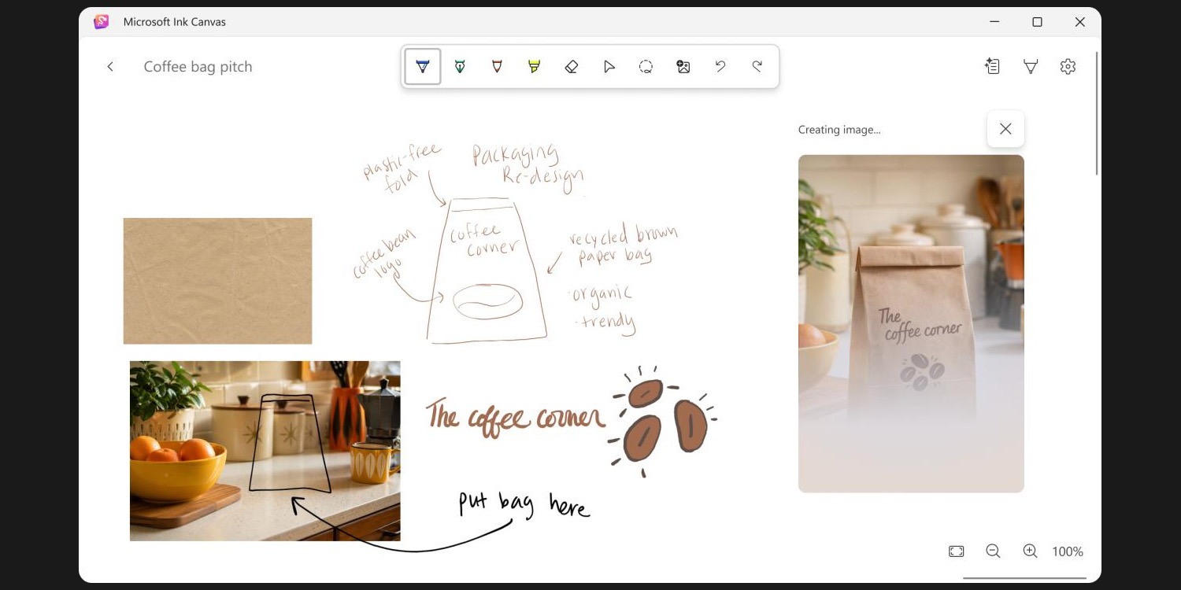Screen dimensions: 1181x590
Task: Open the settings gear
Action: [x=1068, y=67]
